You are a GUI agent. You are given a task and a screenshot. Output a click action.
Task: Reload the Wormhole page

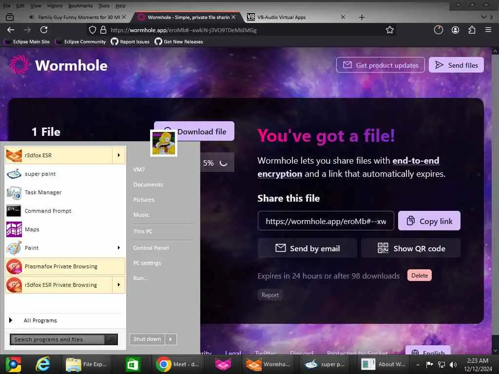click(44, 30)
